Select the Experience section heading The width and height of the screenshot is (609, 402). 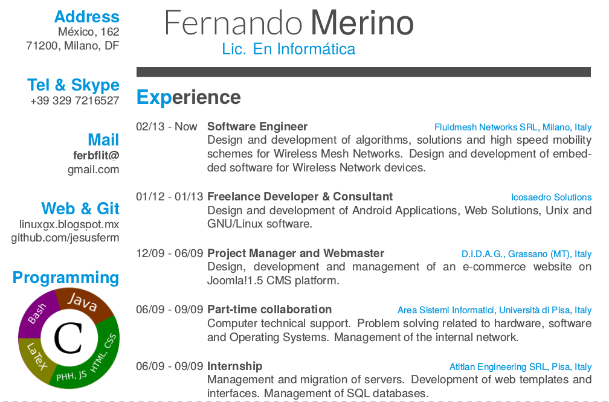[x=188, y=97]
